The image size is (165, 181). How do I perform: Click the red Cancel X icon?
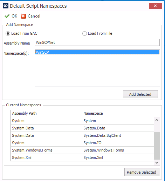click(23, 16)
